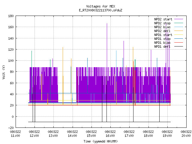This screenshot has width=192, height=144.
Task: Click the light blue NPD2 bias legend line
Action: 178,27
